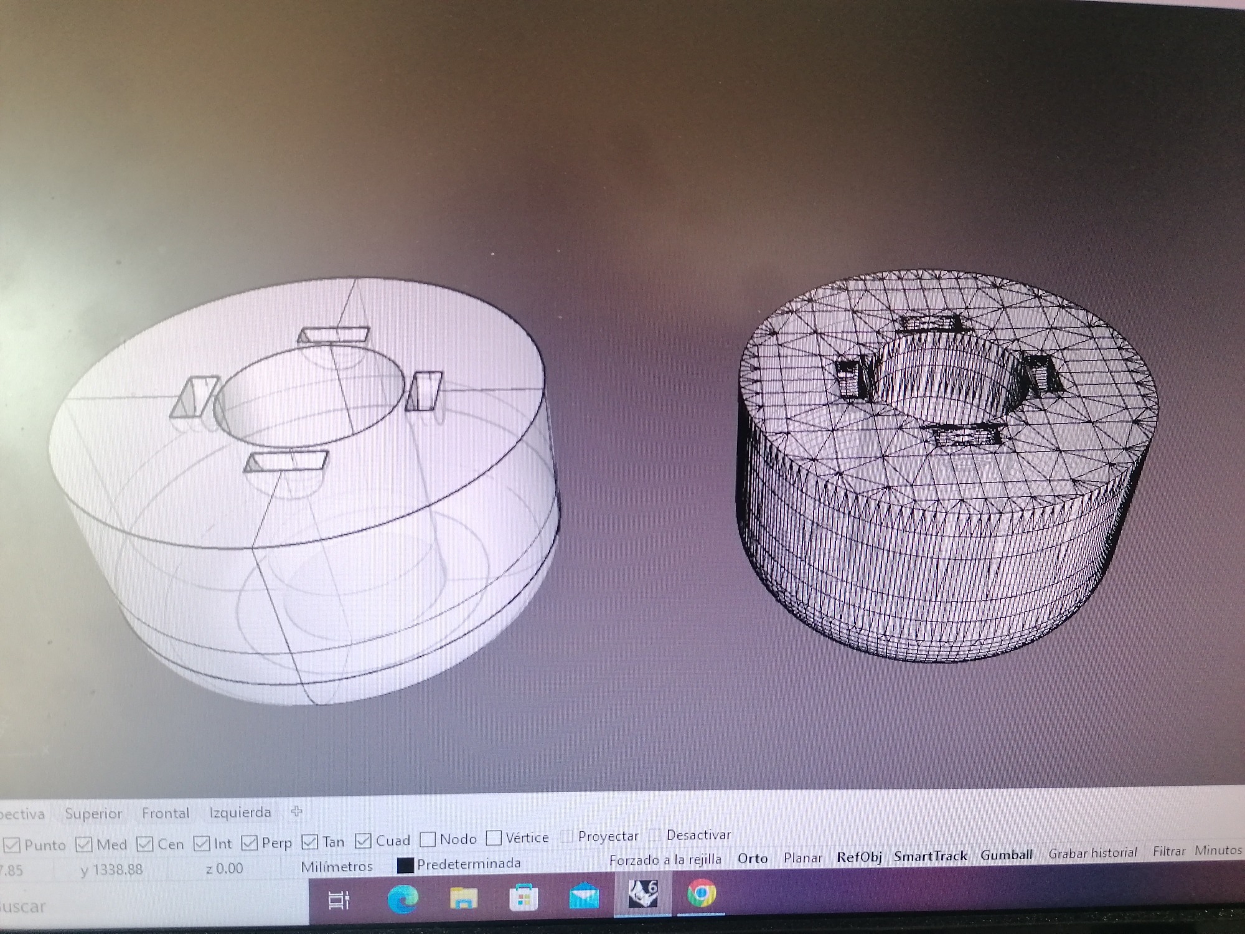Enable the Vértice osnap checkbox
Viewport: 1245px width, 934px height.
[x=494, y=838]
